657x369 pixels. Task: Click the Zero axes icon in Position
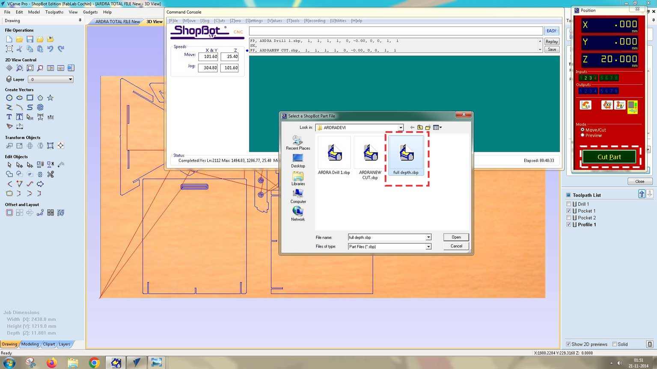click(586, 105)
